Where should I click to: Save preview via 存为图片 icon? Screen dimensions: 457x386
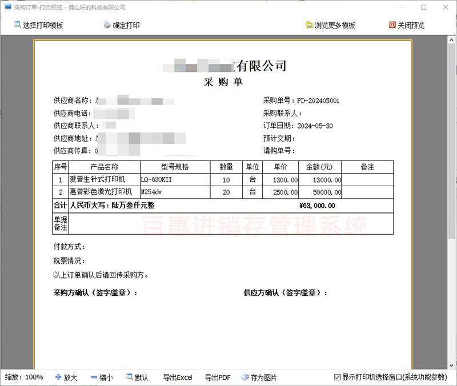[245, 377]
